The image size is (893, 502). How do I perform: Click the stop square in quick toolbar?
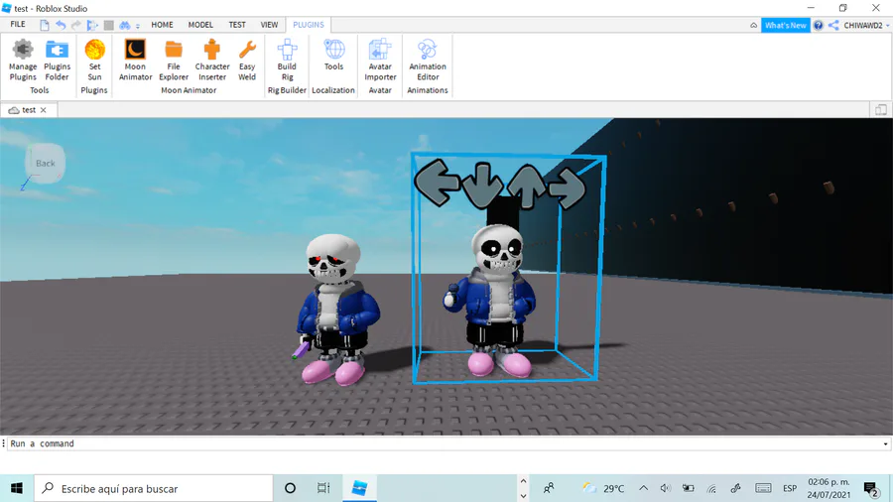109,25
